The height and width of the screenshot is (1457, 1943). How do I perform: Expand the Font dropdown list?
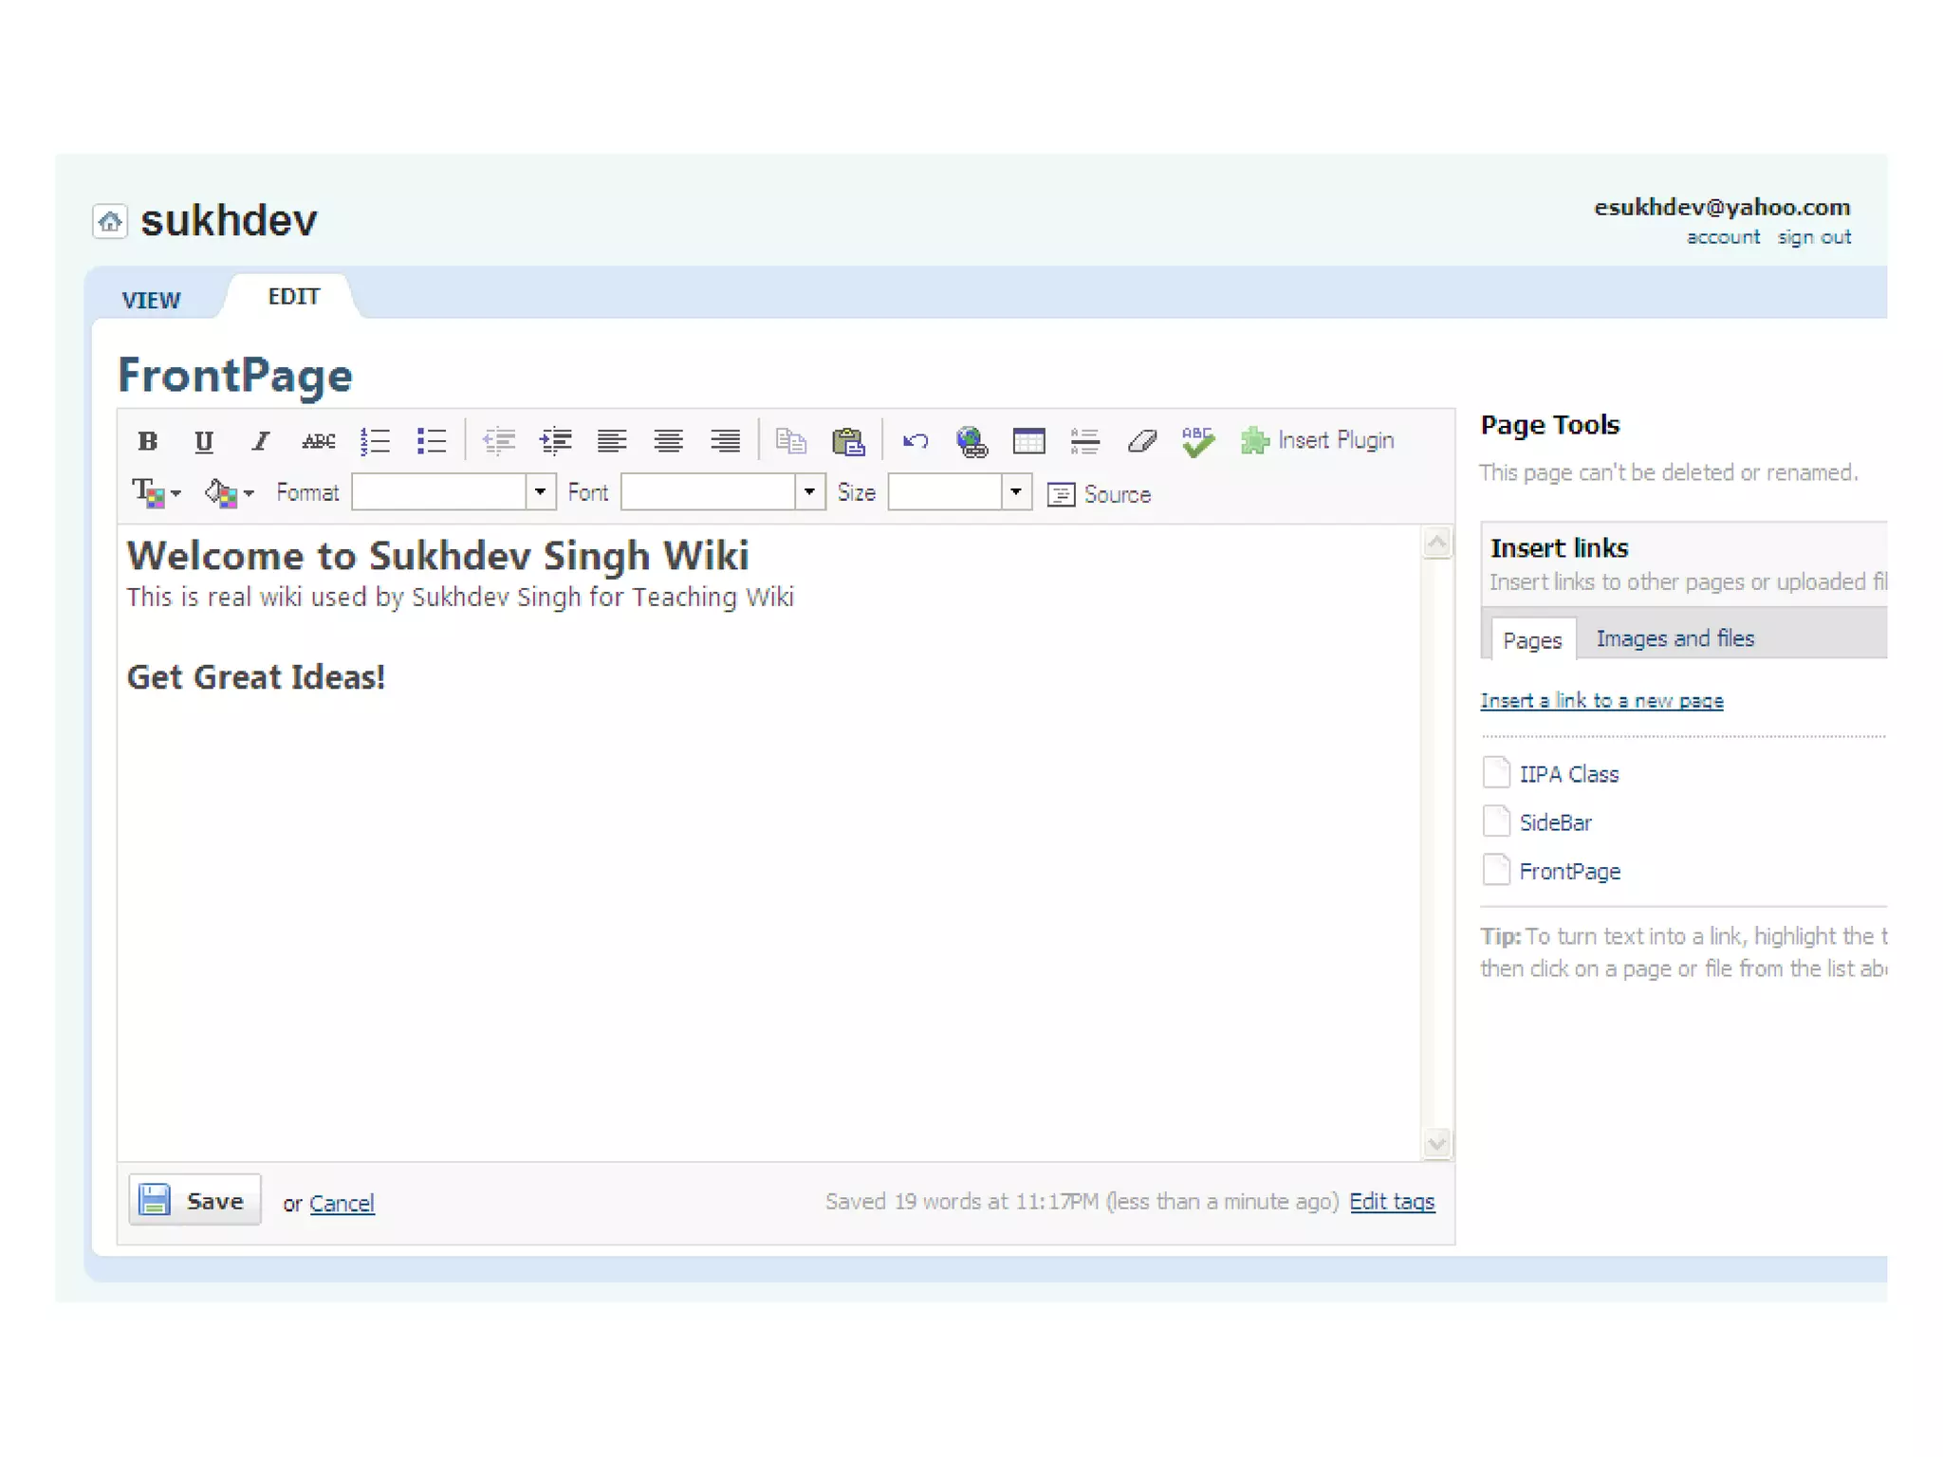coord(809,492)
